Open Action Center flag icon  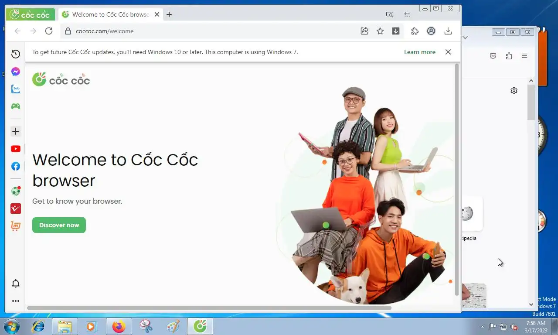click(x=493, y=327)
